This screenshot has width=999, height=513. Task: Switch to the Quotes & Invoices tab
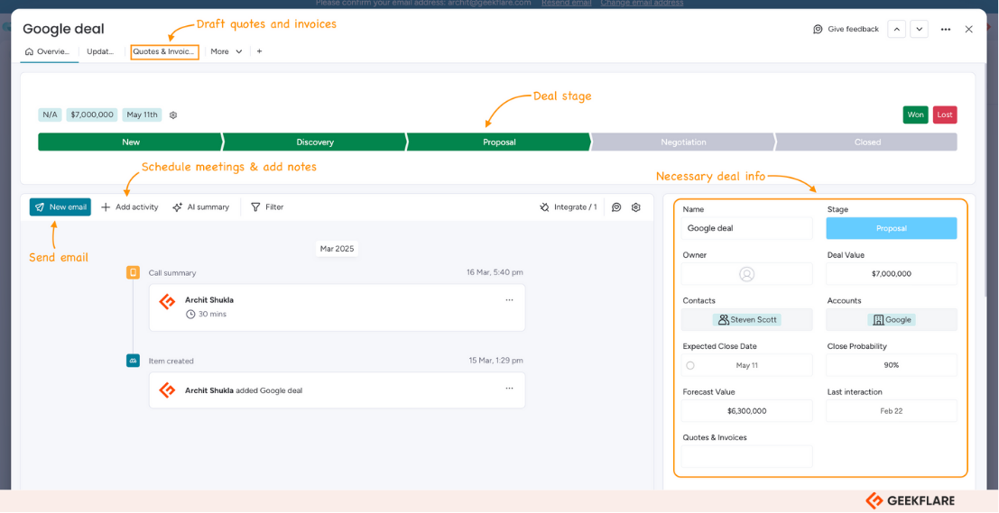tap(164, 51)
